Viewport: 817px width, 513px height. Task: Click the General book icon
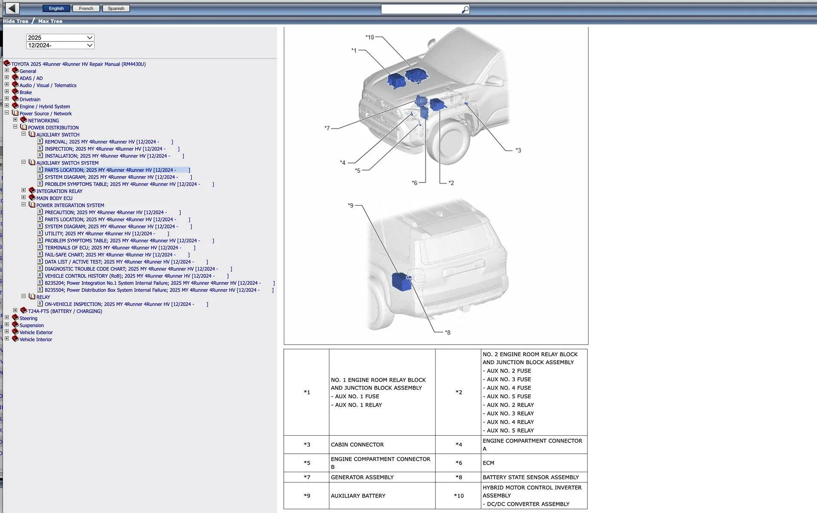[15, 70]
